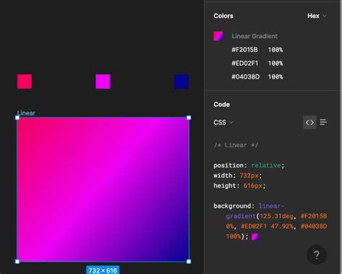Screen dimensions: 342x274
Task: Click the Linear frame label
Action: coord(26,113)
